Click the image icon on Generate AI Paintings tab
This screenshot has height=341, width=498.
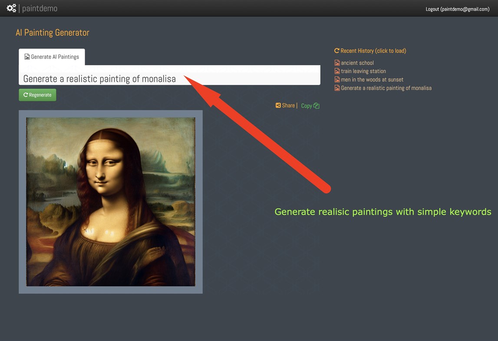click(27, 56)
